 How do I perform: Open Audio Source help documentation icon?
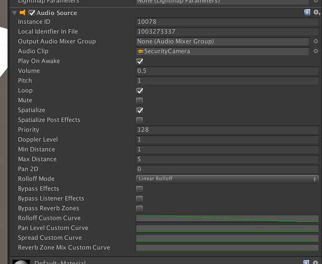(307, 12)
